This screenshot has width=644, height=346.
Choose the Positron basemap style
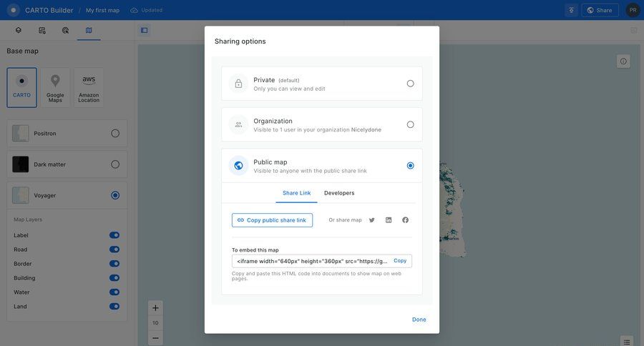(67, 134)
